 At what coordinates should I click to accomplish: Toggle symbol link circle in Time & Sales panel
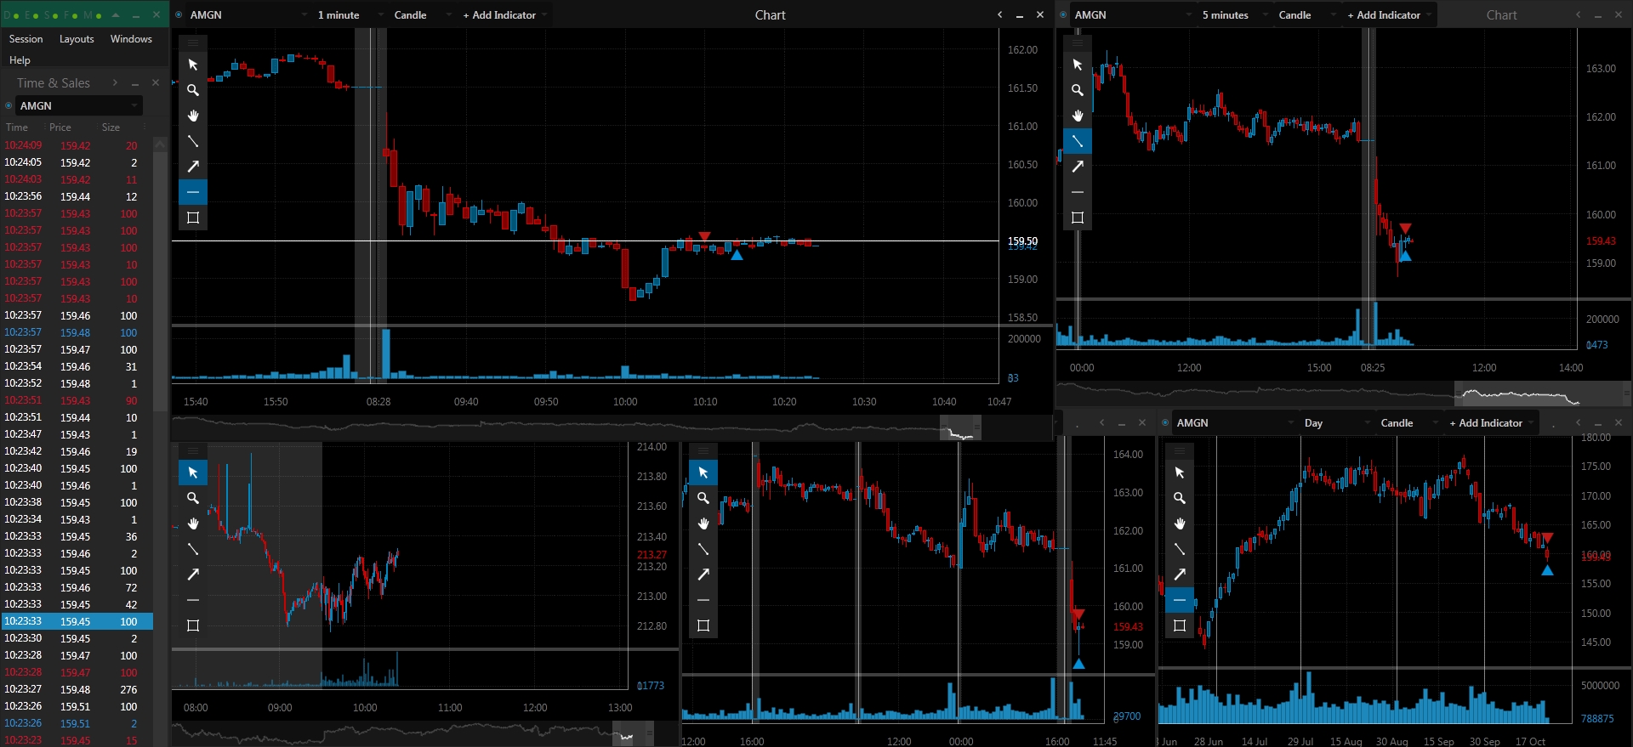9,106
